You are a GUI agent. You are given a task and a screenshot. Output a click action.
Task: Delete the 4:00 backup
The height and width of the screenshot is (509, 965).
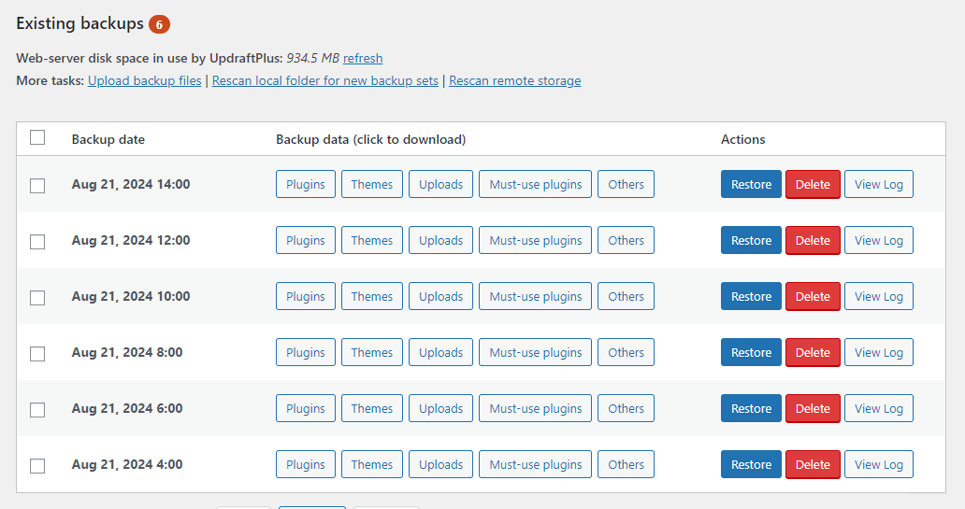813,464
